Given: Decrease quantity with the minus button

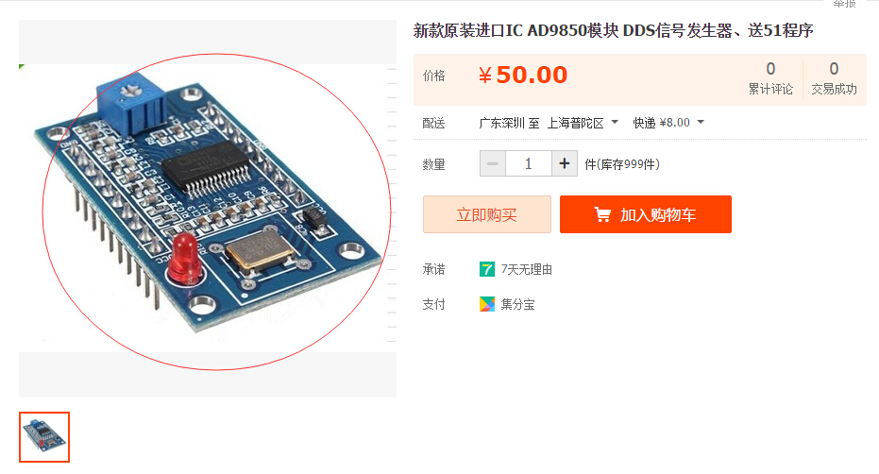Looking at the screenshot, I should click(493, 163).
